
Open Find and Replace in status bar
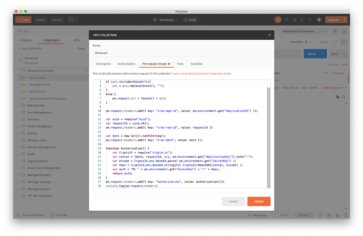pos(30,215)
